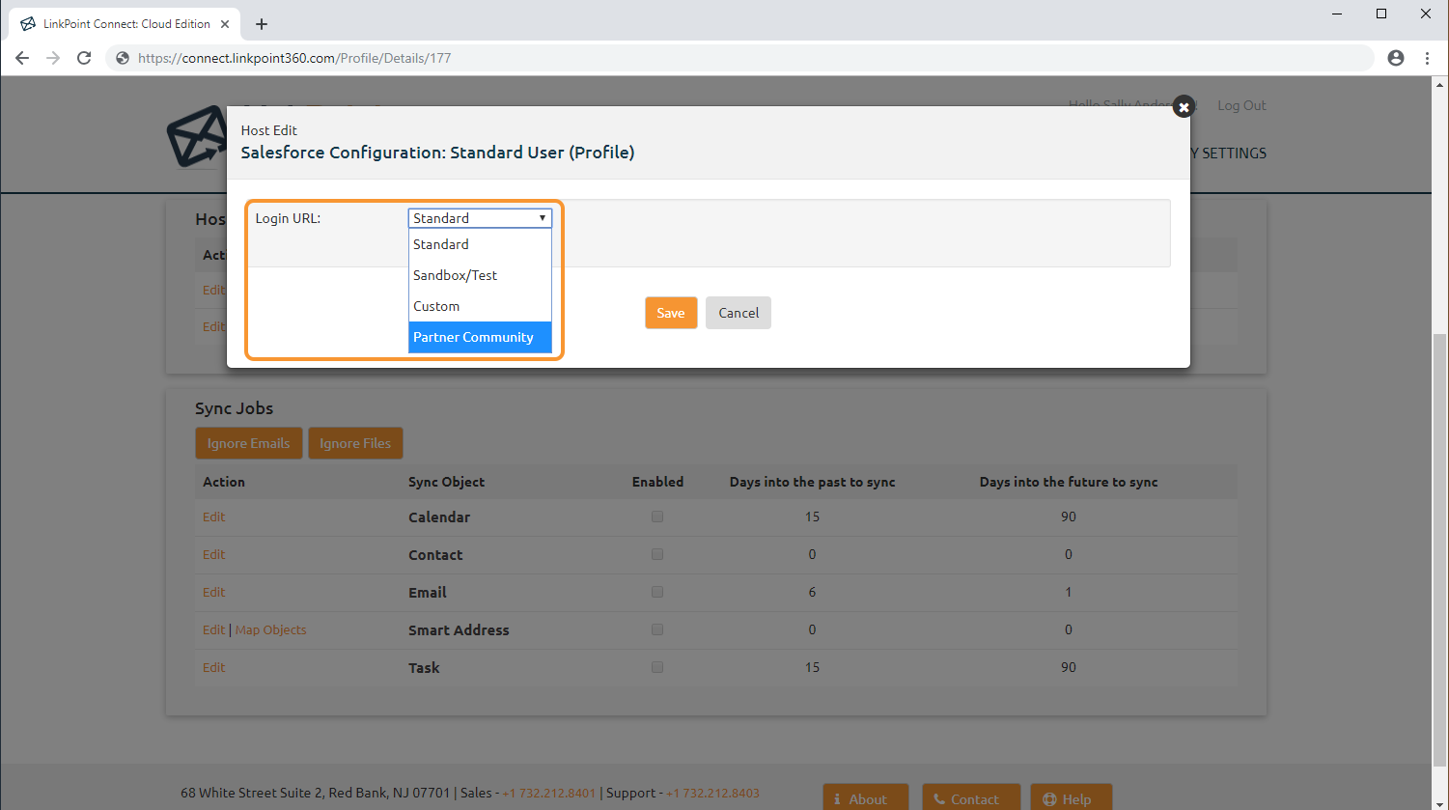Click the Smart Address sync object text
Screen dimensions: 1449x810
459,629
